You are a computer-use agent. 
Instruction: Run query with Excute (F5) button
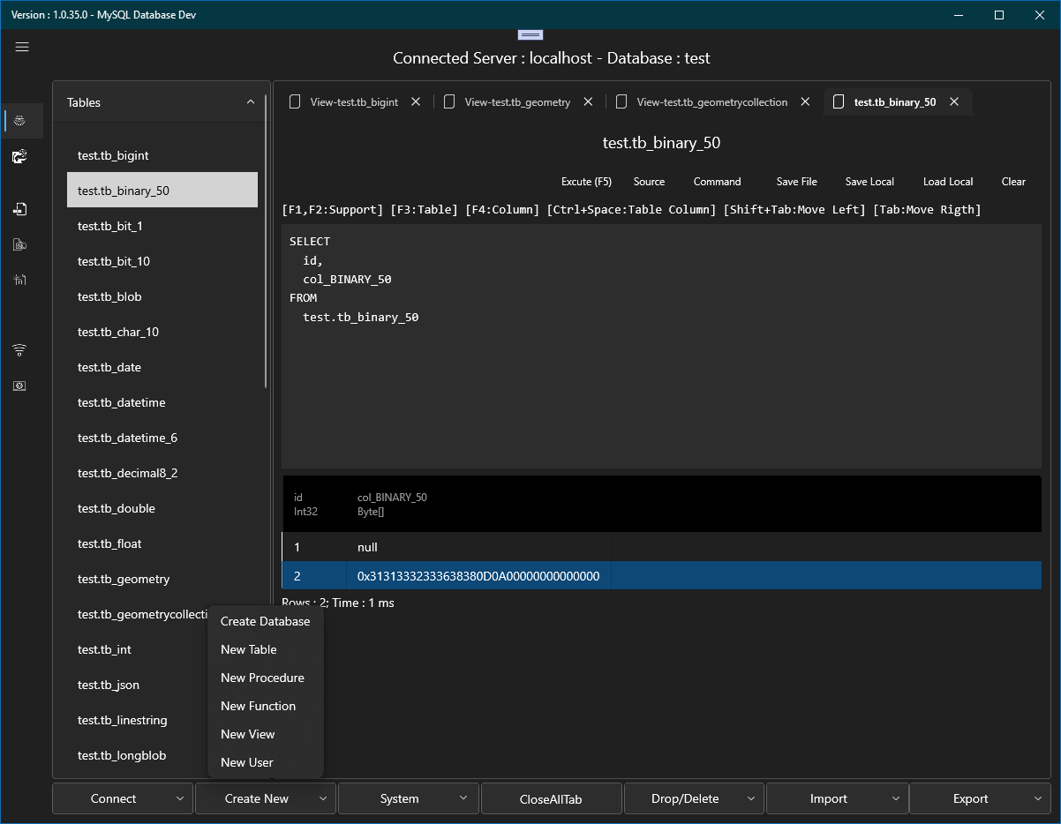click(586, 182)
